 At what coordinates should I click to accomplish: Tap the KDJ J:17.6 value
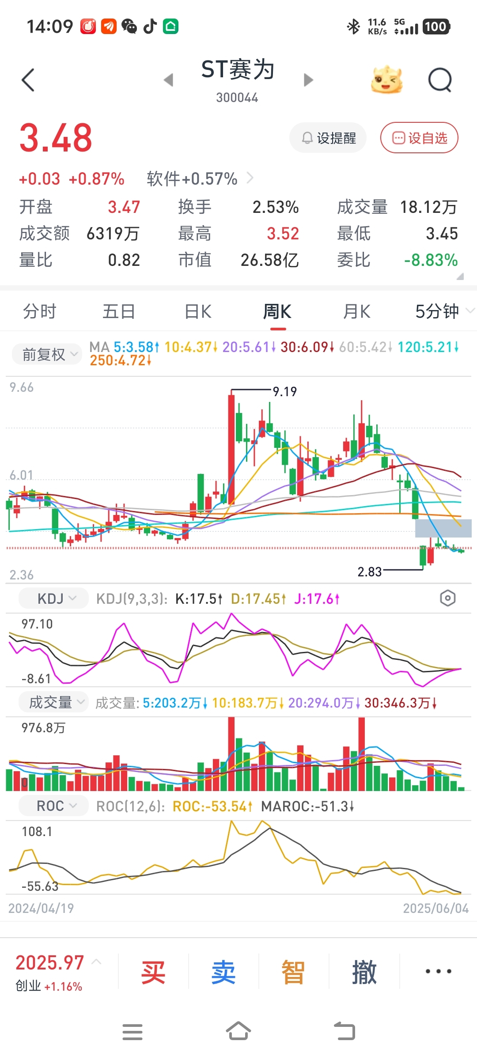[317, 599]
